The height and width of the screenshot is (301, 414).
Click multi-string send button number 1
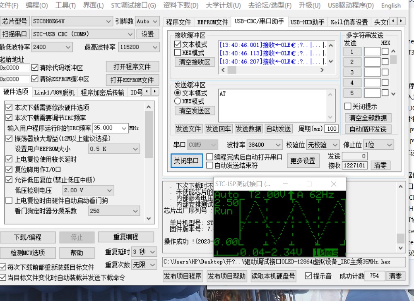[352, 52]
